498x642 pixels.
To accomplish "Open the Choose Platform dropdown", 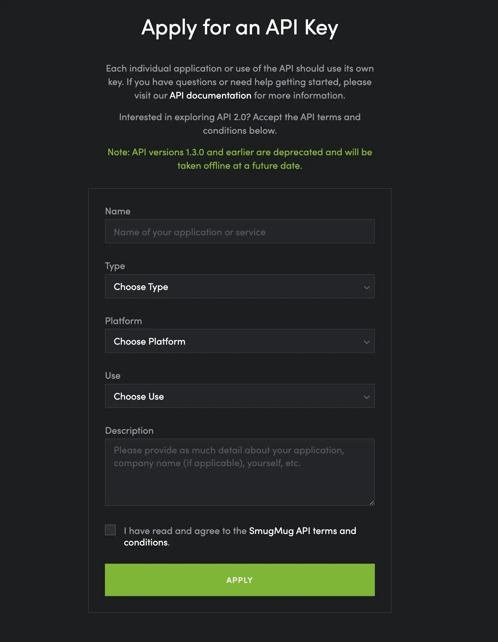I will pos(240,341).
